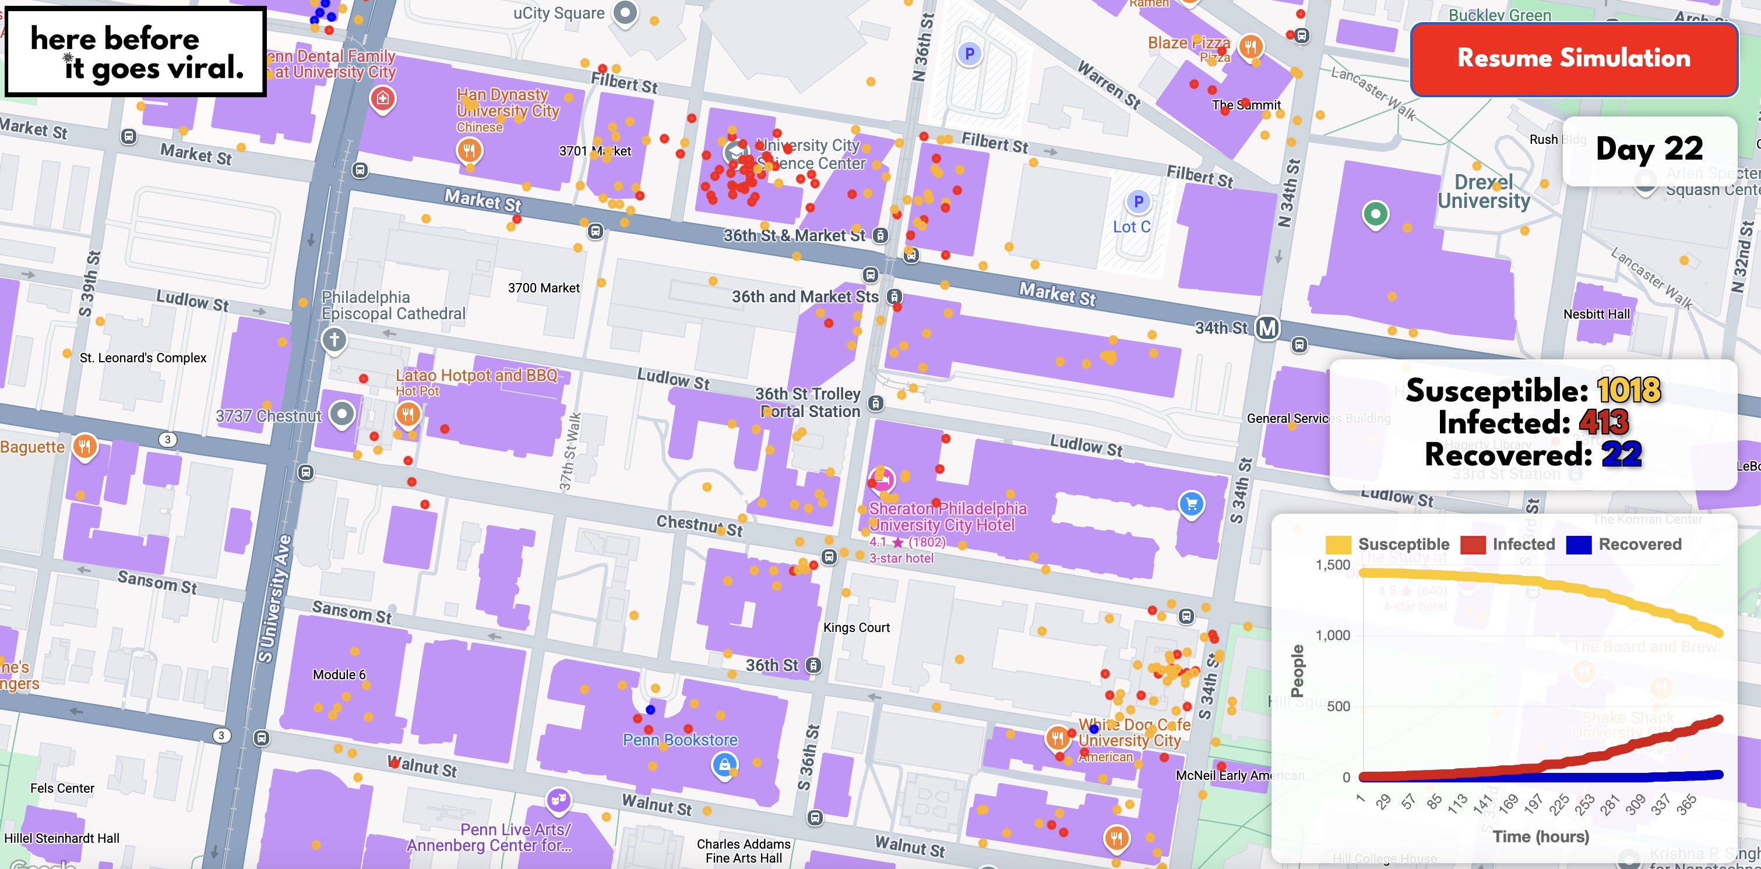The width and height of the screenshot is (1761, 869).
Task: Click the shopping cart store marker
Action: [x=1192, y=504]
